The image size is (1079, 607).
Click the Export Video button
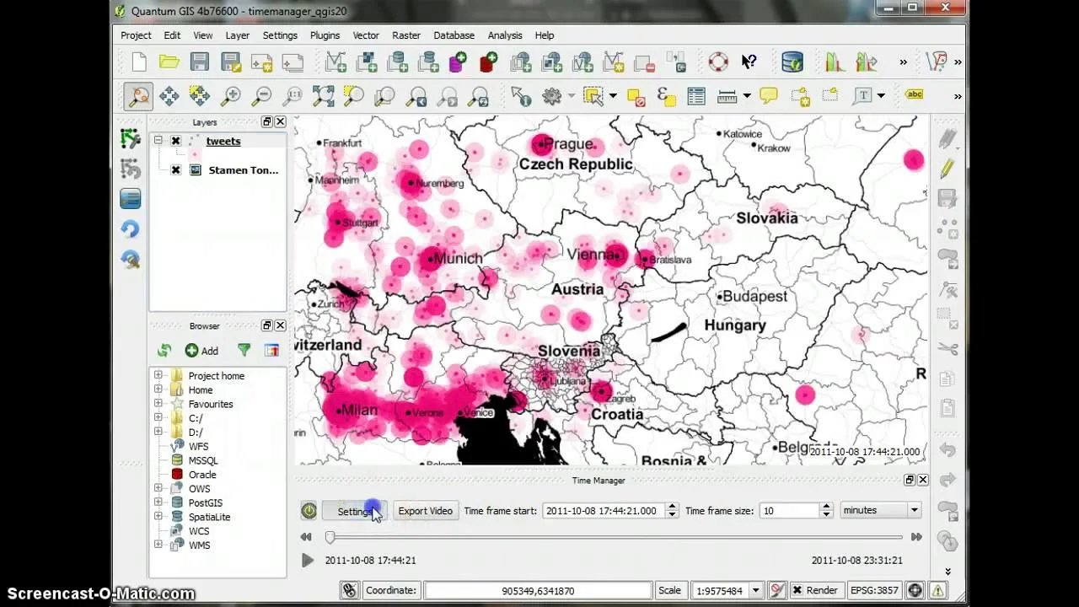[x=425, y=511]
